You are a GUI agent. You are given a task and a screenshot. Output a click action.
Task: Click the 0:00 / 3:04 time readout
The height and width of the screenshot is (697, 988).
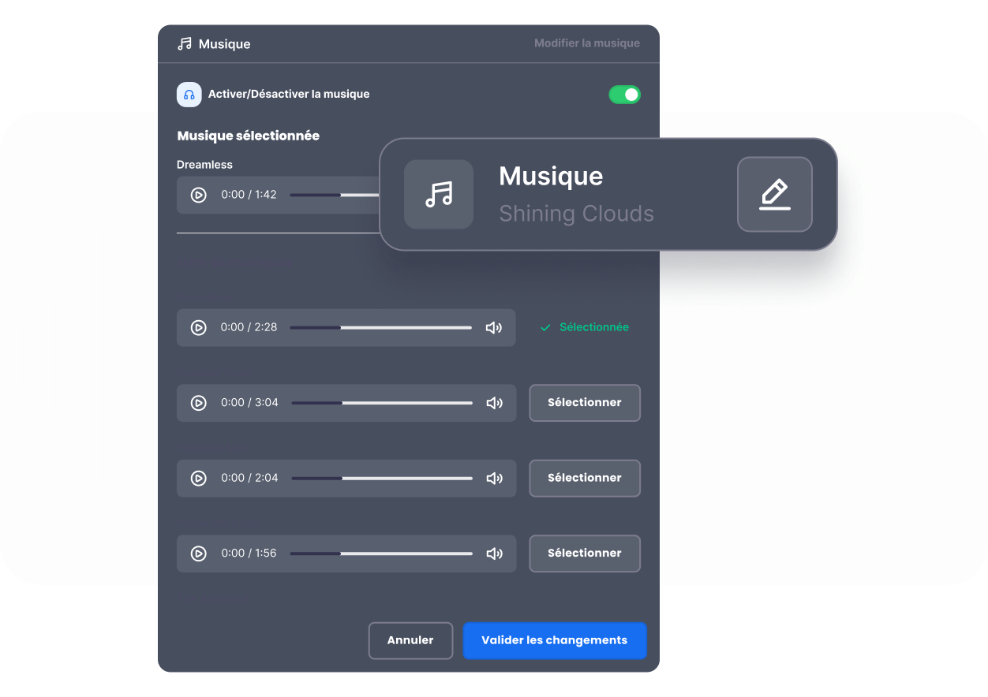click(249, 403)
